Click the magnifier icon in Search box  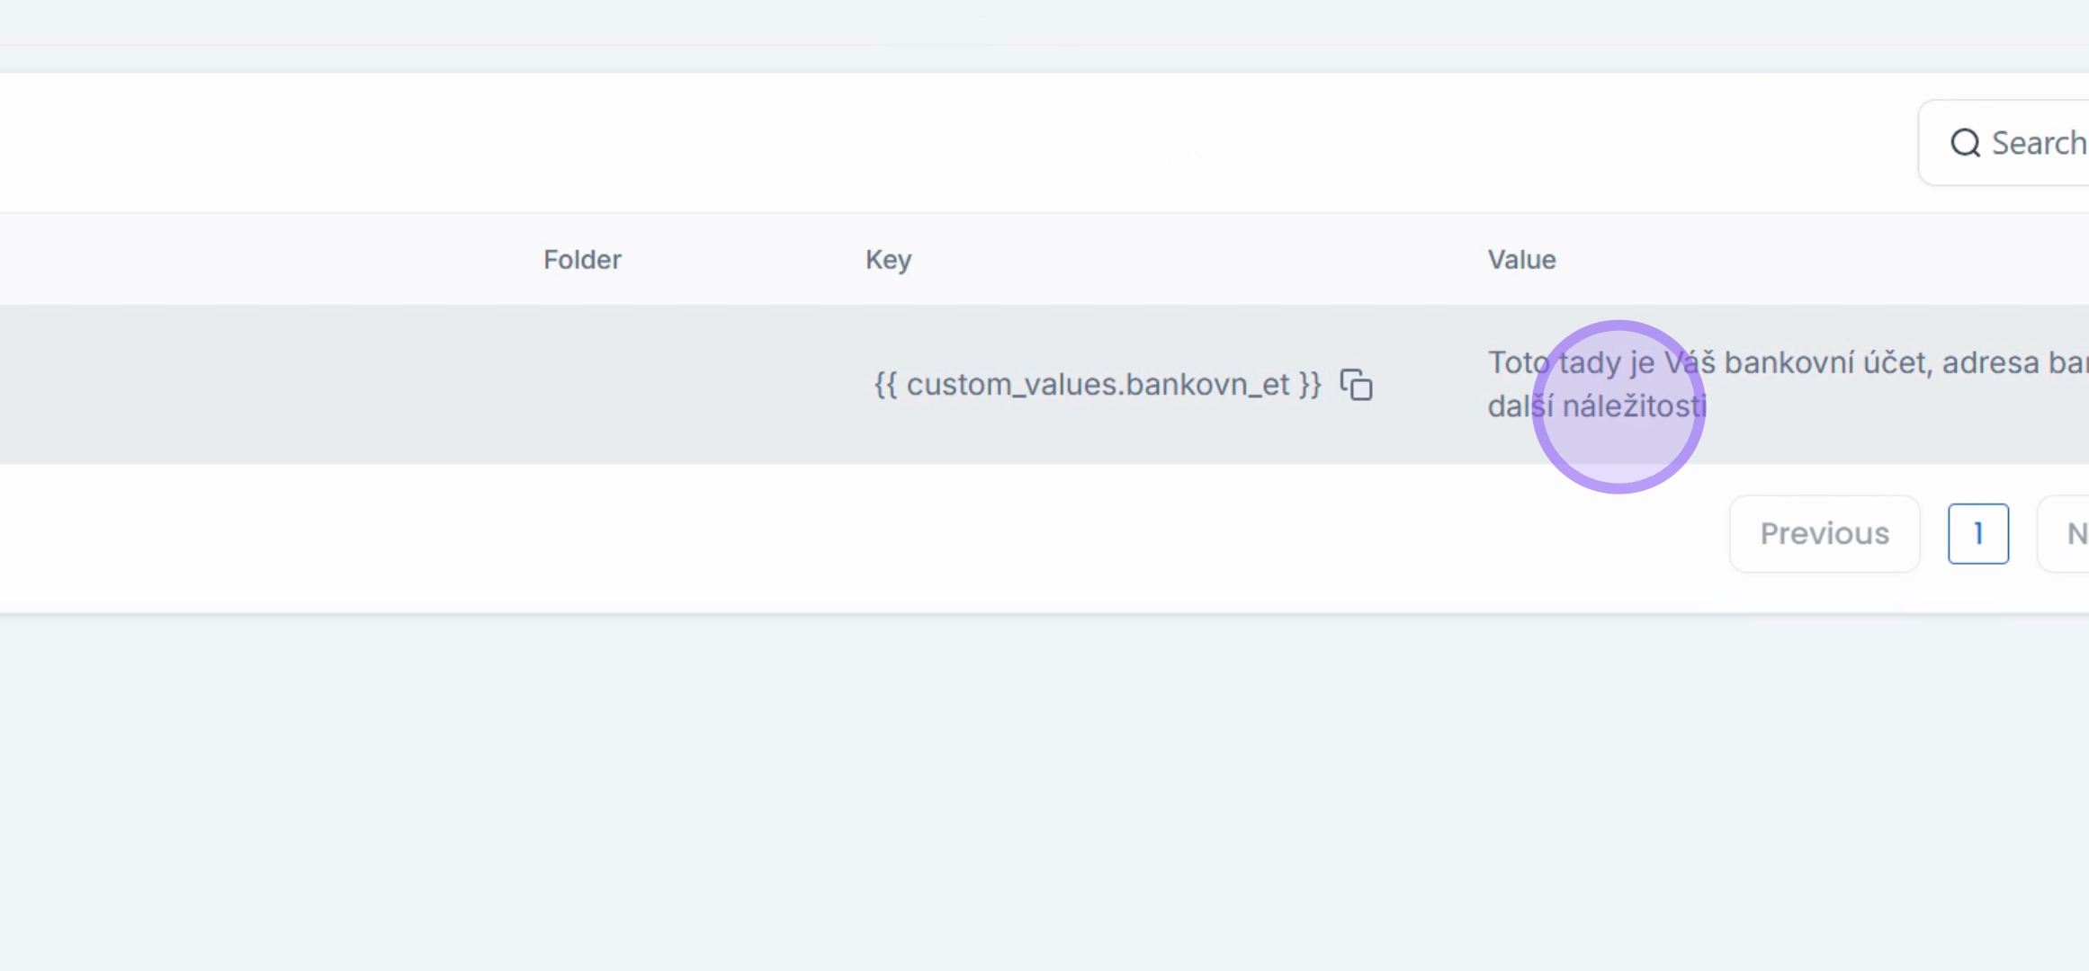(x=1965, y=143)
